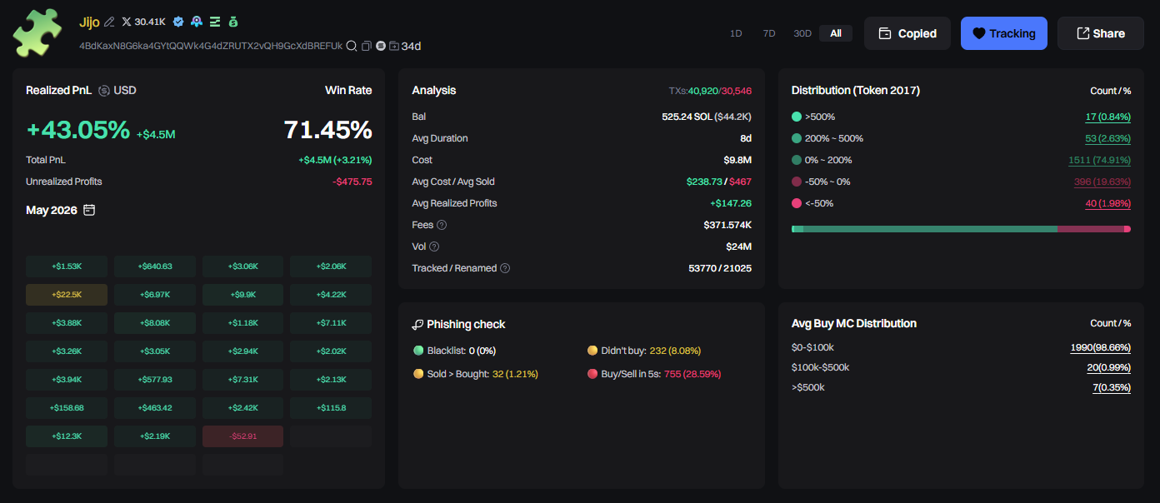This screenshot has height=503, width=1160.
Task: Open the X profile with 30.41K followers
Action: (x=143, y=22)
